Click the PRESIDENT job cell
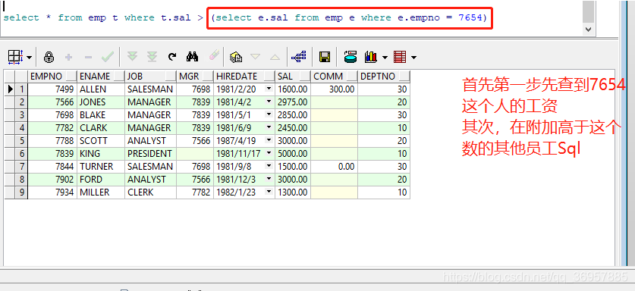Image resolution: width=635 pixels, height=291 pixels. 151,154
